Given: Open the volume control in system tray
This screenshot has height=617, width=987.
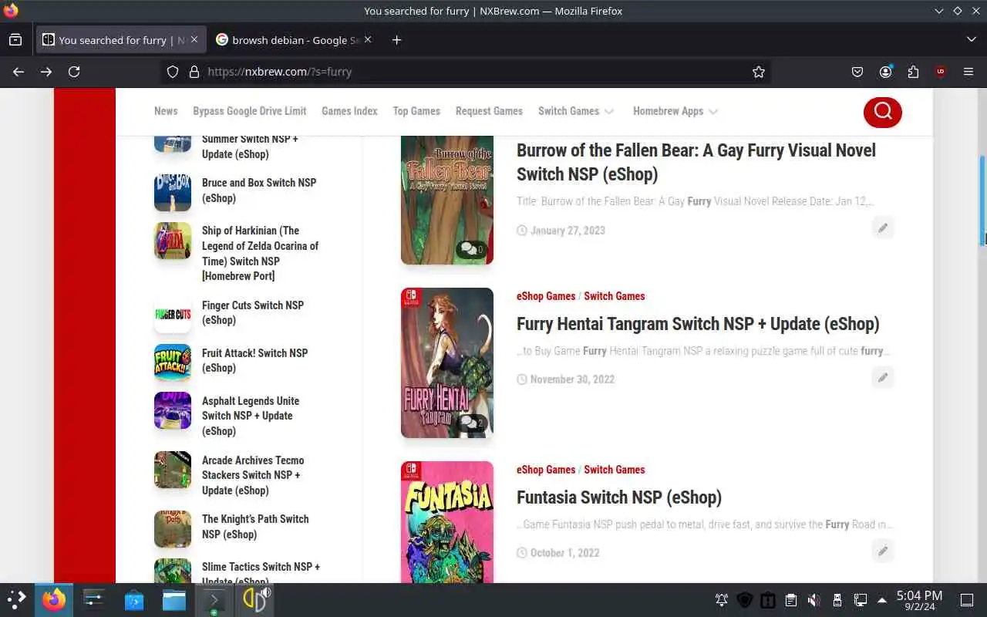Looking at the screenshot, I should point(814,600).
